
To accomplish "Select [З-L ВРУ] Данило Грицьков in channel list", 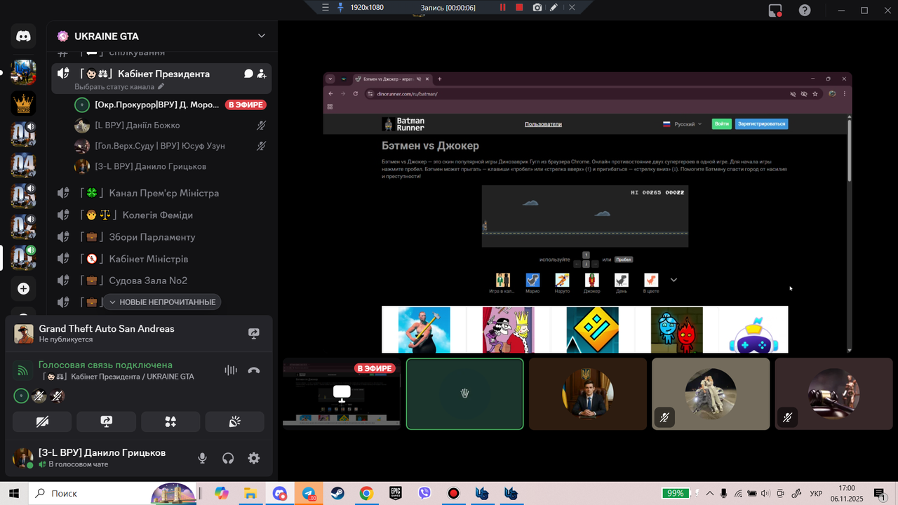I will click(x=170, y=166).
